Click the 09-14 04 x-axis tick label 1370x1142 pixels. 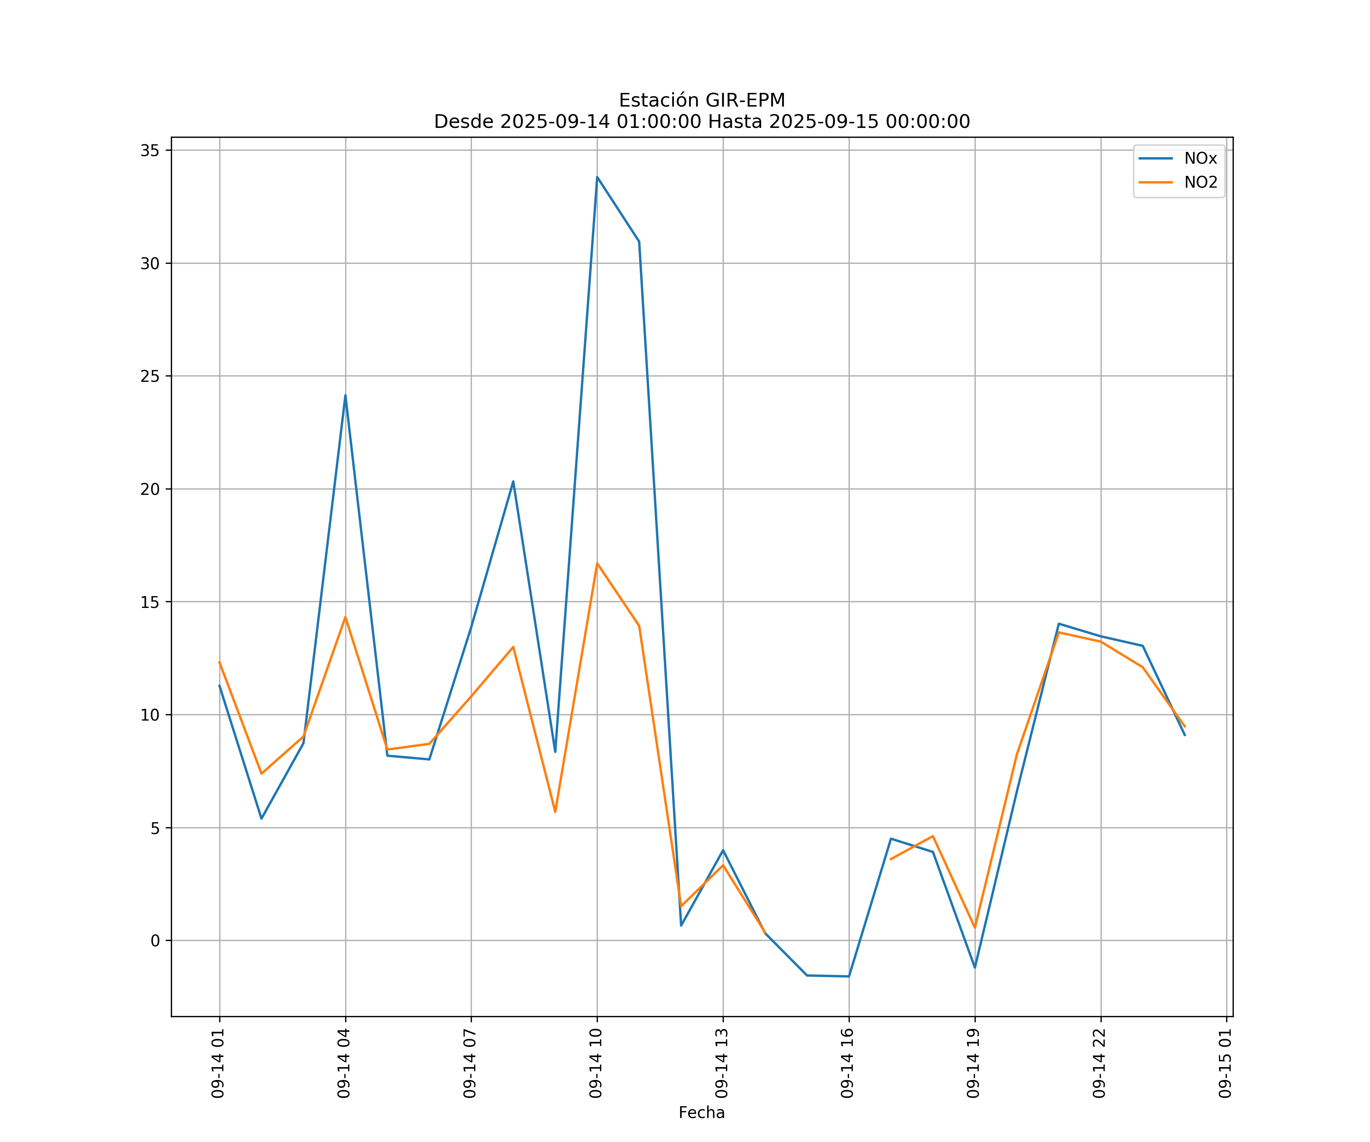pos(344,1063)
